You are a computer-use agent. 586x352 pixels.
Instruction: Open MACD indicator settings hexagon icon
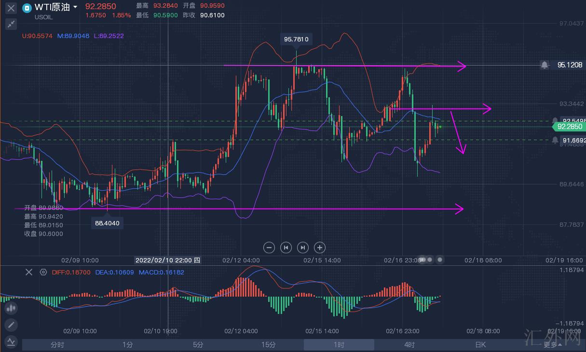click(43, 272)
